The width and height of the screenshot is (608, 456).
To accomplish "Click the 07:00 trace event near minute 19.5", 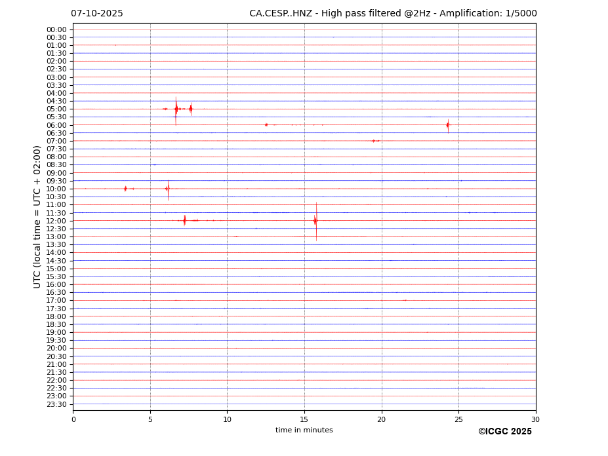I will 374,141.
